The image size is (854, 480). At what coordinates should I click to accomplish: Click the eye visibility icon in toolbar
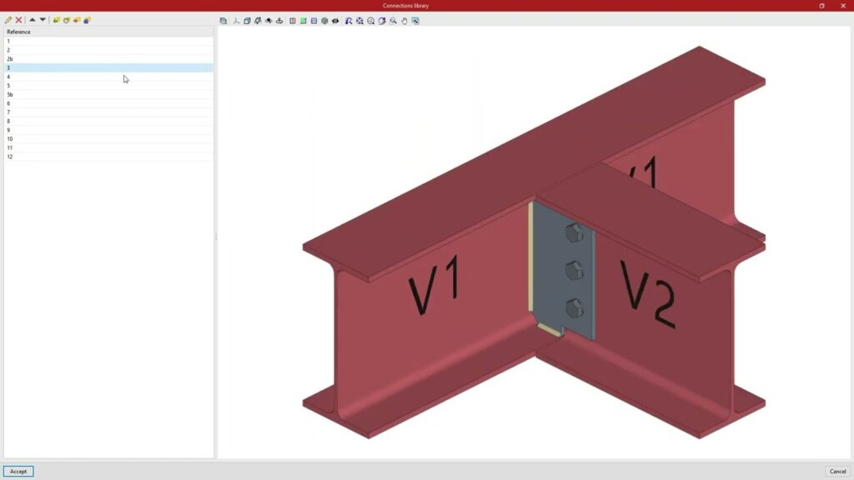click(x=335, y=21)
